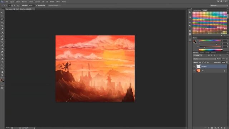
Task: Create new layer button in Layers
Action: click(222, 128)
